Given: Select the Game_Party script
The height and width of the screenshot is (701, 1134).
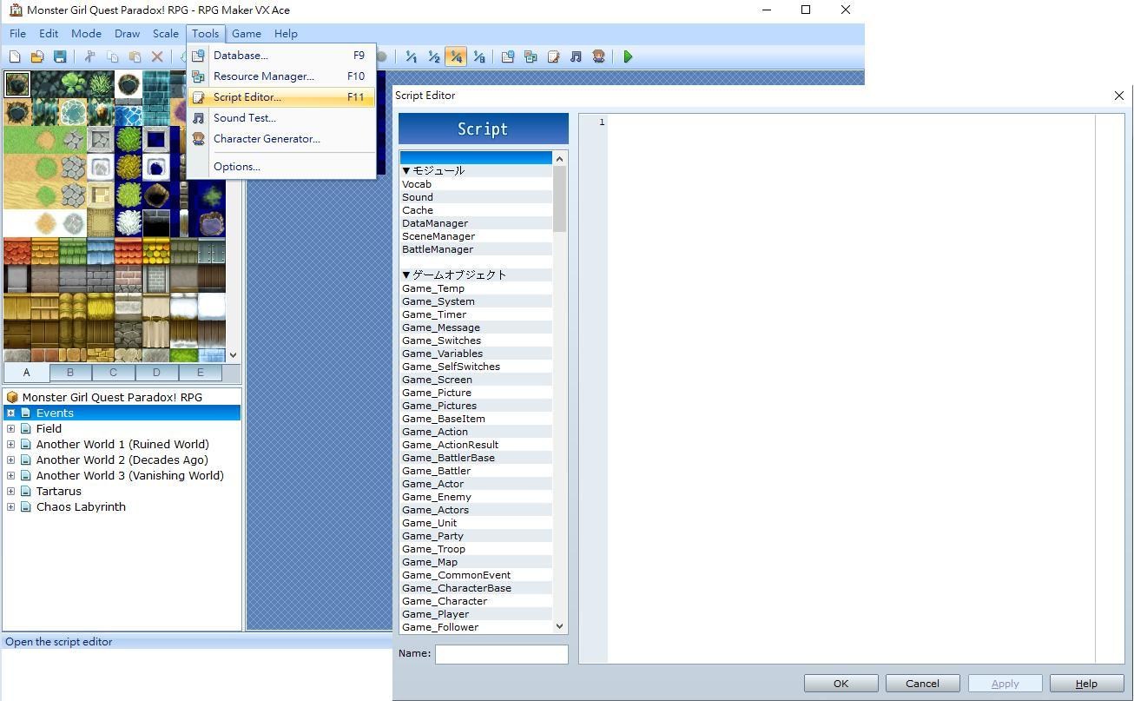Looking at the screenshot, I should [x=476, y=536].
